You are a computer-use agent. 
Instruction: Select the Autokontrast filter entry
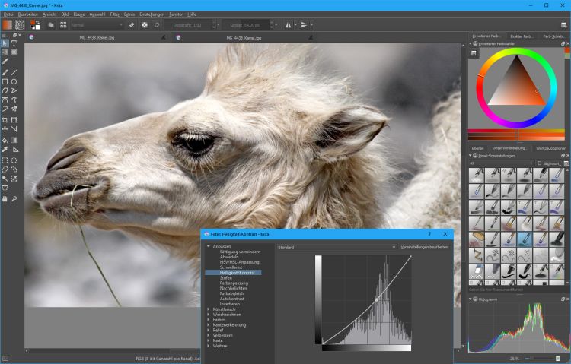(232, 299)
